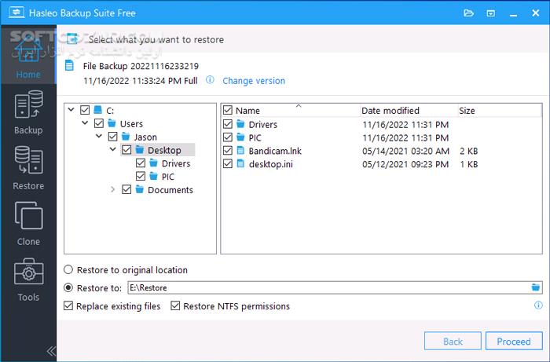Uncheck the Documents folder checkbox

tap(126, 189)
